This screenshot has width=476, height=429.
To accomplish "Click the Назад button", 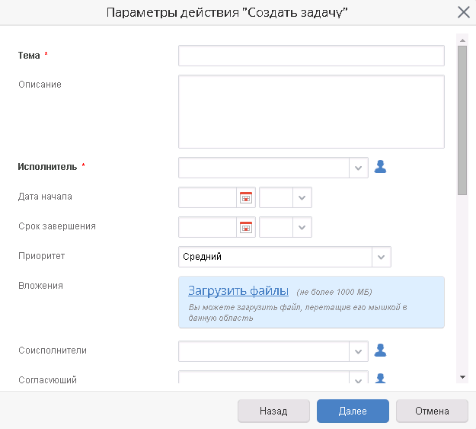I will [273, 411].
